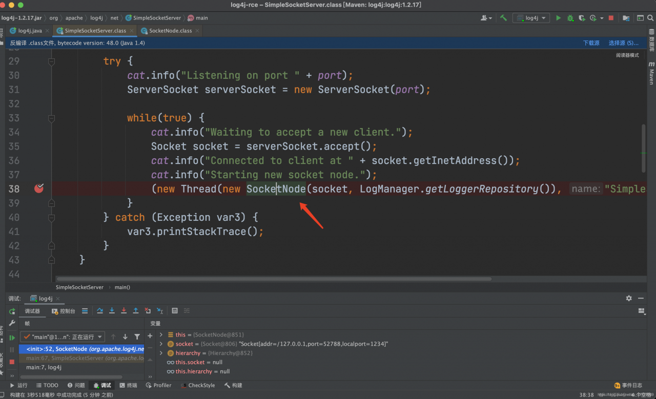Viewport: 656px width, 399px height.
Task: Click the Rerun debug icon in the left strip
Action: tap(12, 311)
